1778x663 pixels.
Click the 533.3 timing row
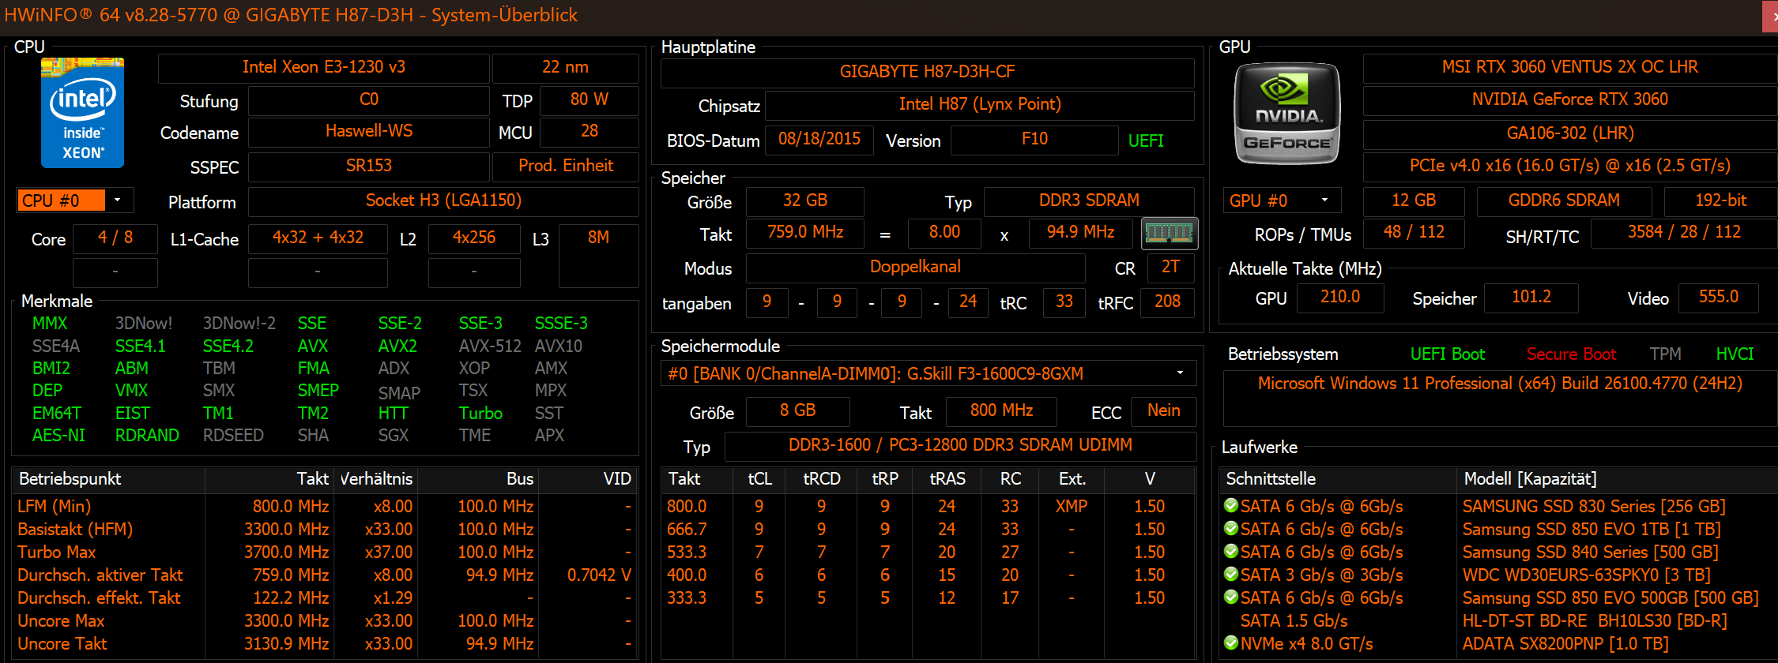[x=929, y=552]
